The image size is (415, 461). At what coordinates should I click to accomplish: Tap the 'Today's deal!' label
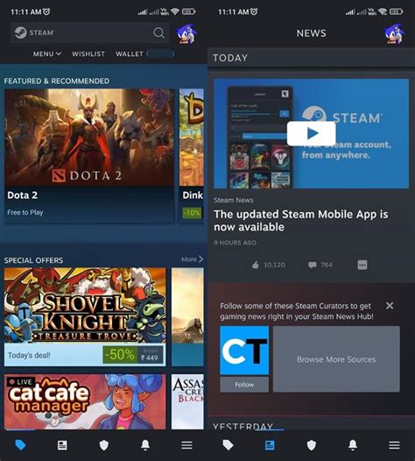click(x=29, y=355)
